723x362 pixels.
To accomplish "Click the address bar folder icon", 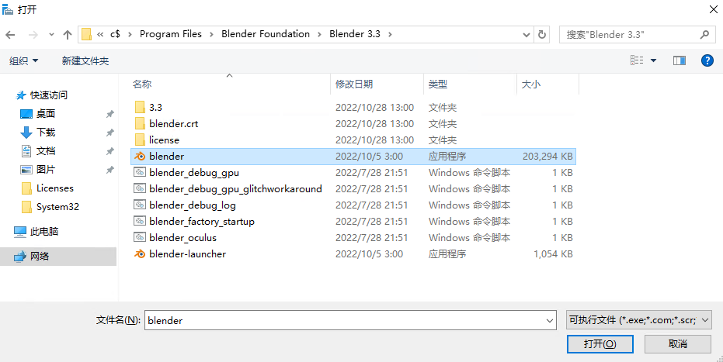I will point(87,35).
